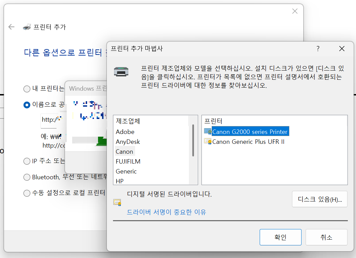356x258 pixels.
Task: Click the back arrow in Add Printer window
Action: click(x=11, y=27)
